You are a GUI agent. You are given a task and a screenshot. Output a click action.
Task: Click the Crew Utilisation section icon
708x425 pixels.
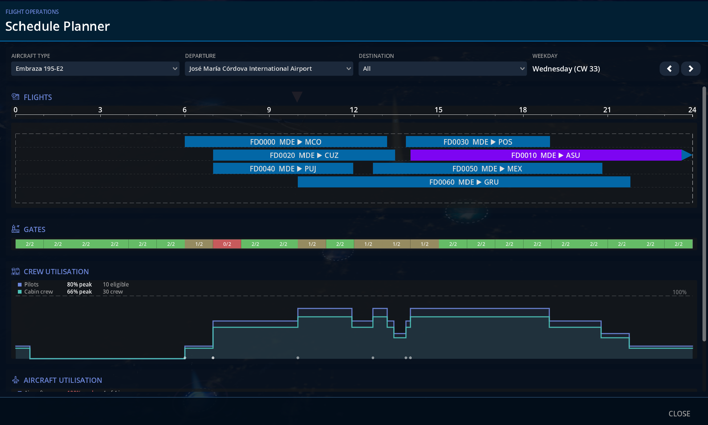15,271
